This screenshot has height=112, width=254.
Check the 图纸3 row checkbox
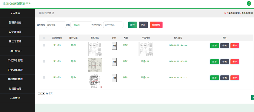44,46
